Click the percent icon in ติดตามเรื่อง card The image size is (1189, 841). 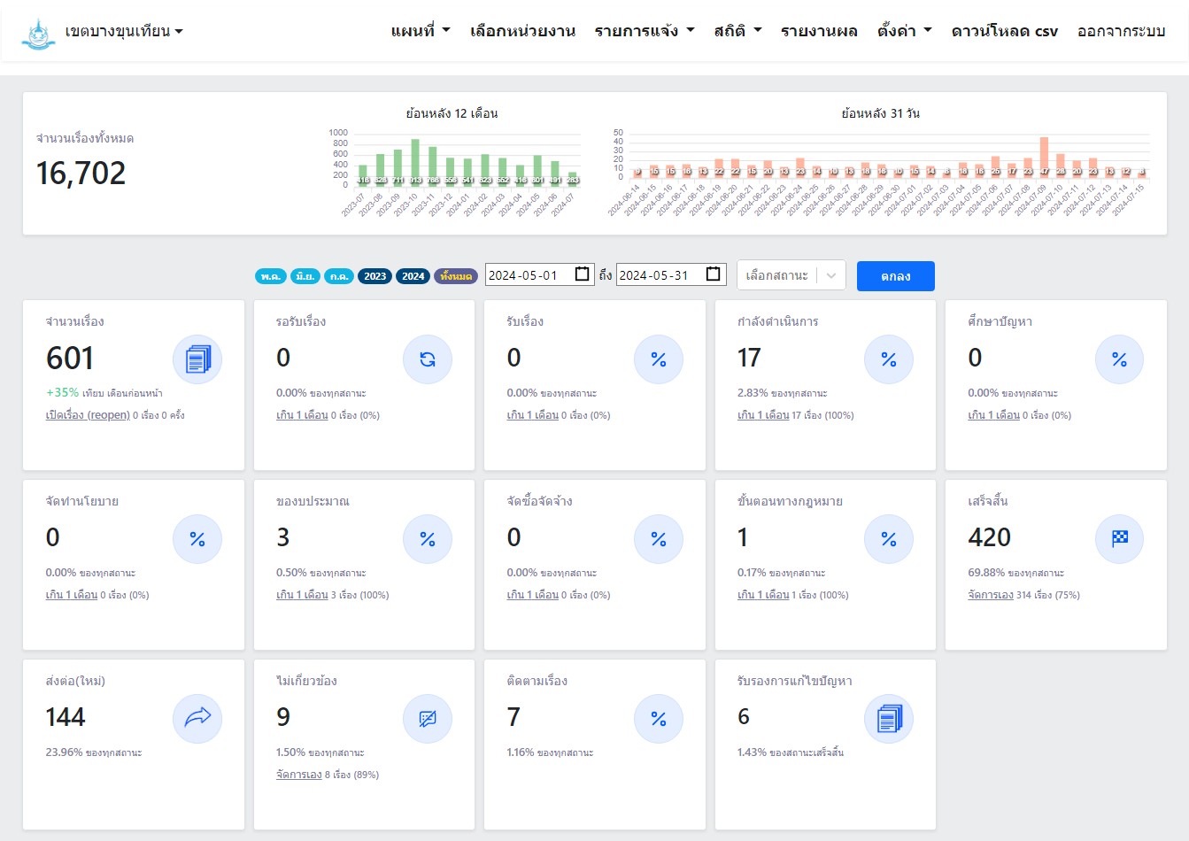click(659, 719)
